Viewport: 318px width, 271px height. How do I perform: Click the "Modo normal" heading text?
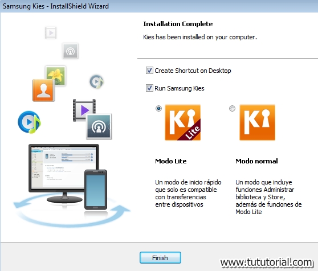tap(256, 161)
